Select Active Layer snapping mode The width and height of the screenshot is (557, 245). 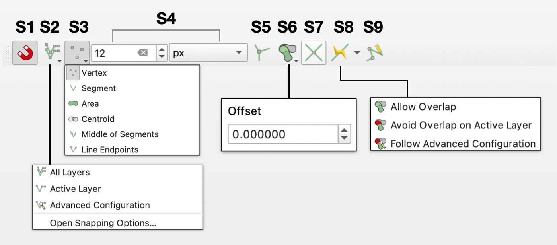point(75,189)
